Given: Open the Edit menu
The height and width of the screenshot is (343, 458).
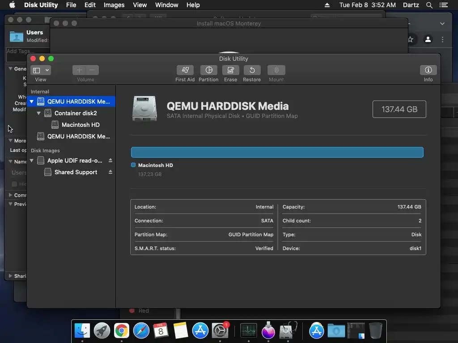Looking at the screenshot, I should click(90, 5).
